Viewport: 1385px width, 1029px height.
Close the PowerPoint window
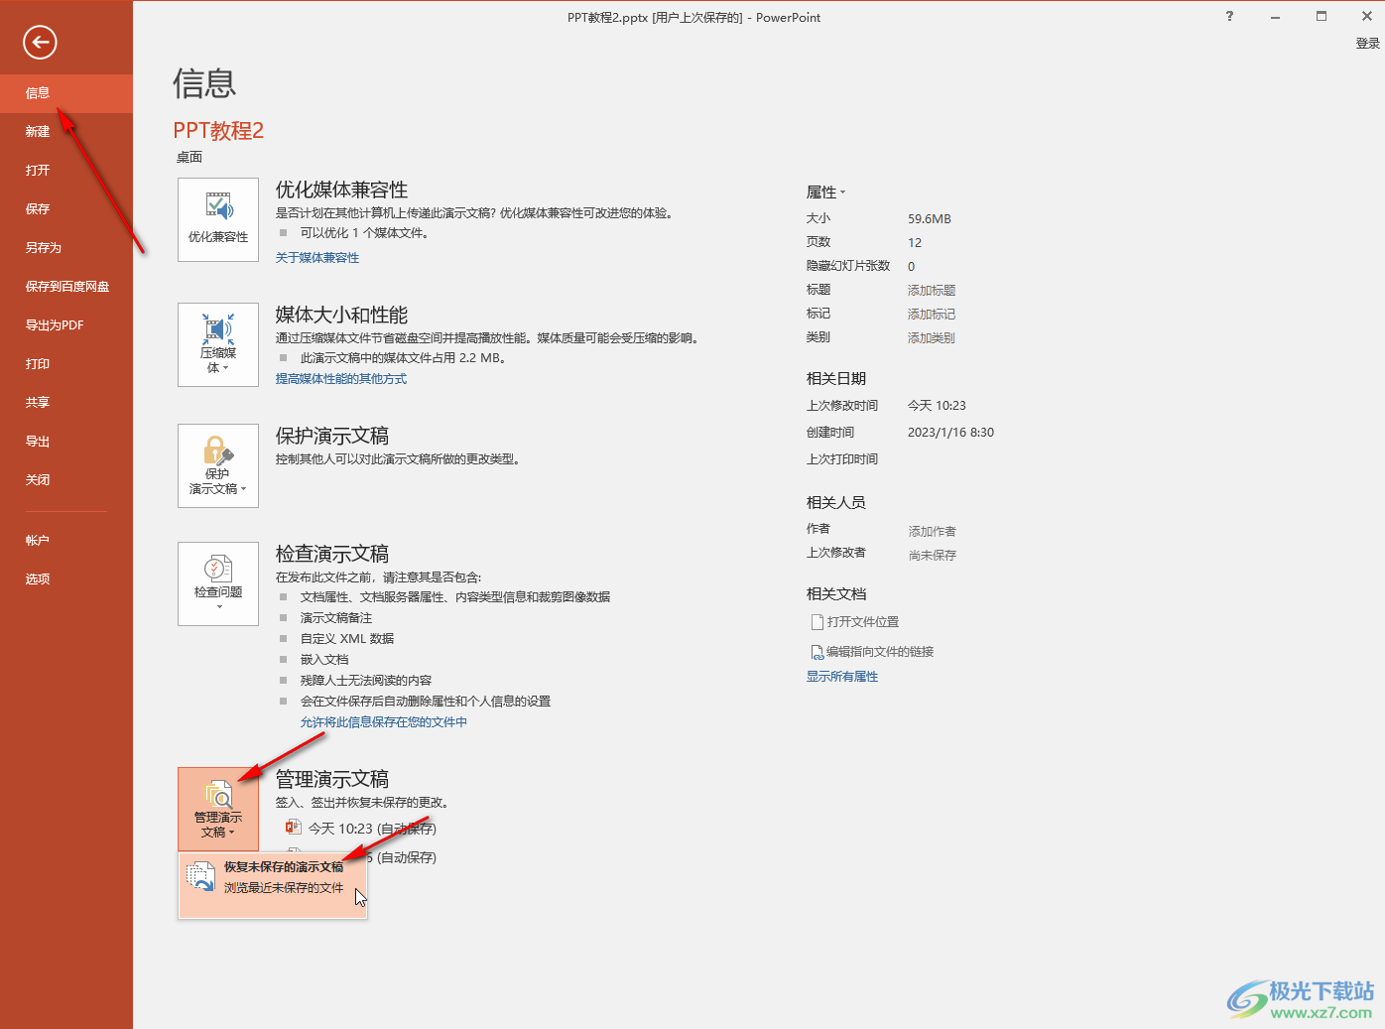pos(1366,16)
